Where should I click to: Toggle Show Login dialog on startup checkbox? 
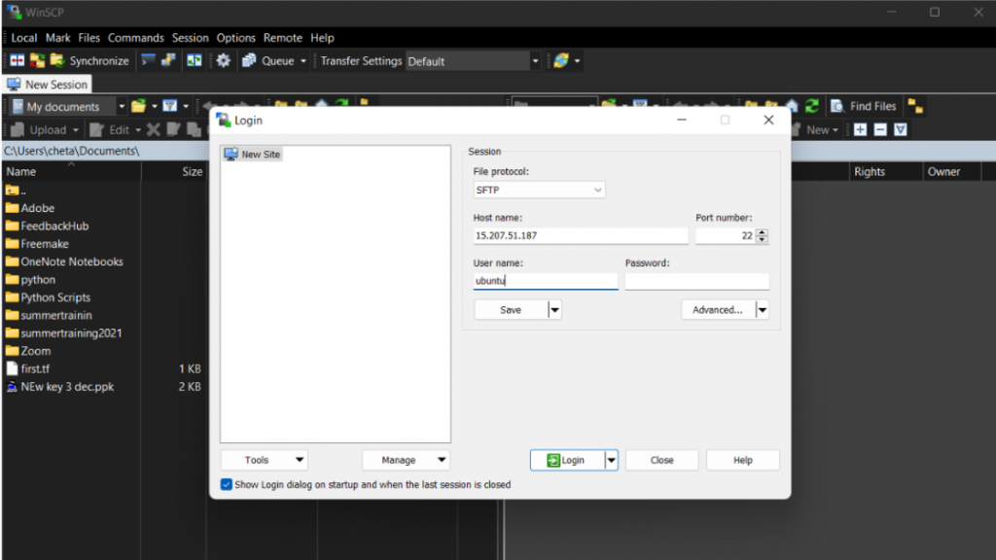(x=226, y=484)
